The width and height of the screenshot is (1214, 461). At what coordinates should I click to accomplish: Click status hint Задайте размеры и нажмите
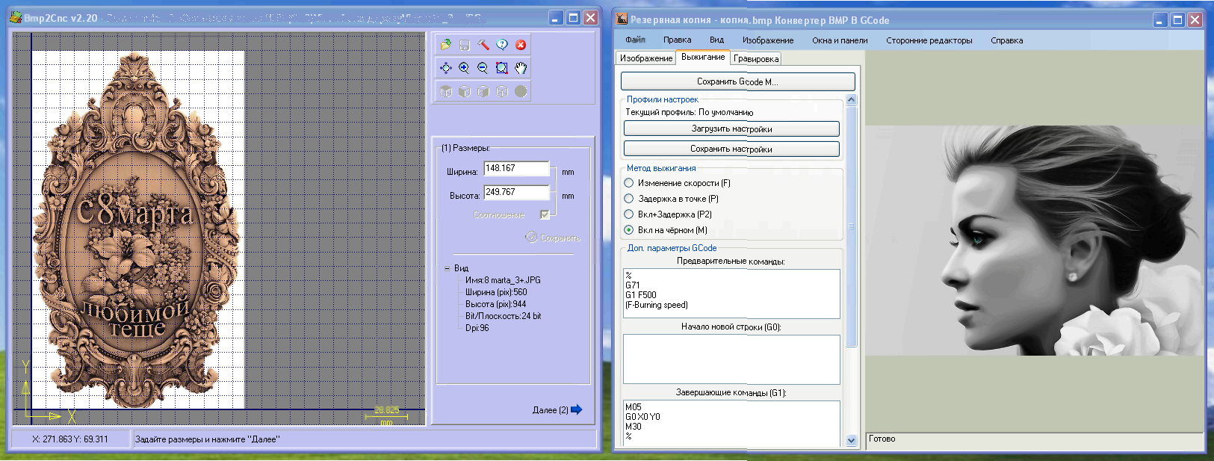207,439
